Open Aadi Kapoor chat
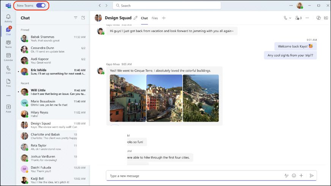This screenshot has width=331, height=186. pos(53,61)
